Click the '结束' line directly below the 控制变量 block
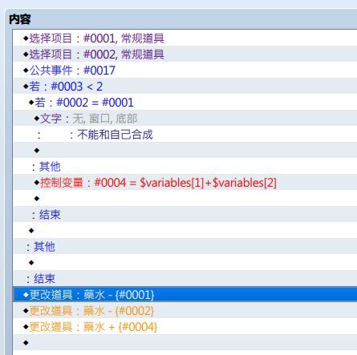 click(x=50, y=215)
